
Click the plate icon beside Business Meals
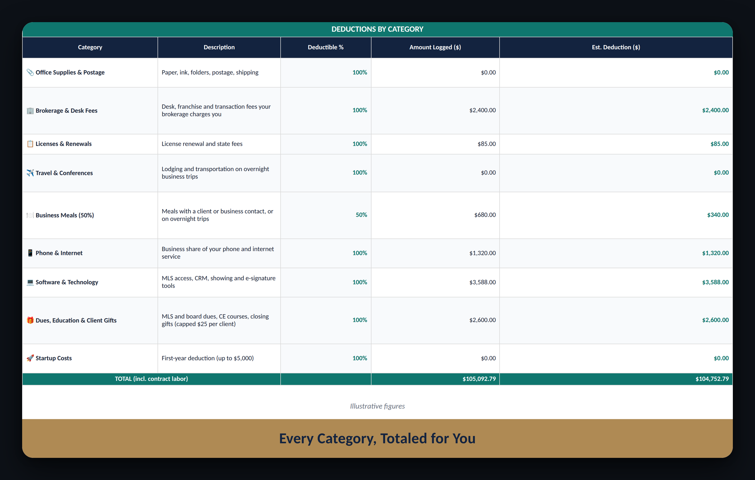point(30,216)
